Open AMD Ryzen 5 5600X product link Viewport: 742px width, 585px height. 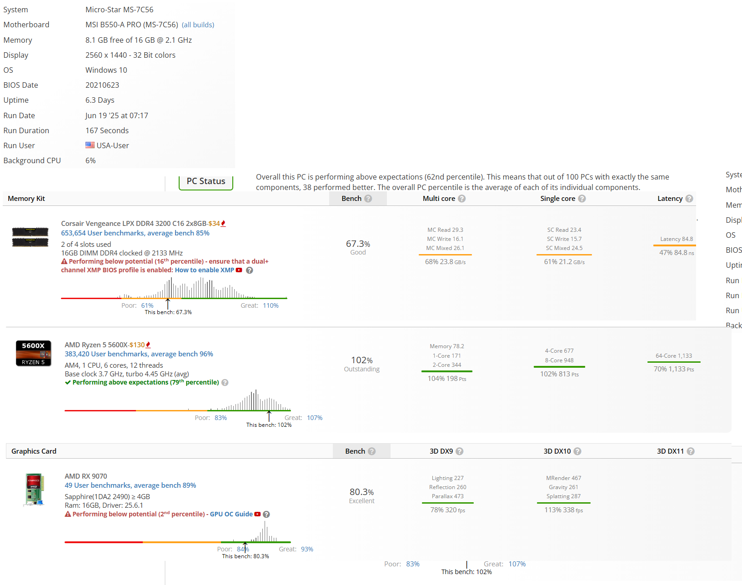pos(96,345)
